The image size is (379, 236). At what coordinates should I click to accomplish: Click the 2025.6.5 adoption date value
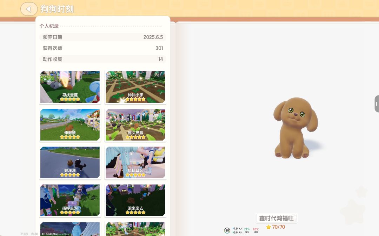coord(153,37)
